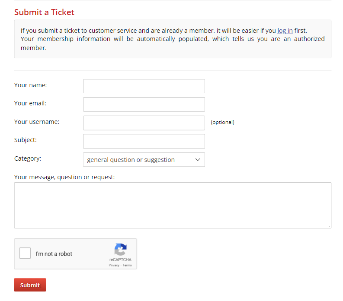This screenshot has width=343, height=301.
Task: Open the reCAPTCHA Terms link
Action: 127,265
